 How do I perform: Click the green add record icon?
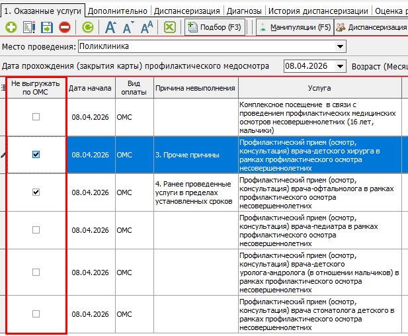(x=11, y=27)
